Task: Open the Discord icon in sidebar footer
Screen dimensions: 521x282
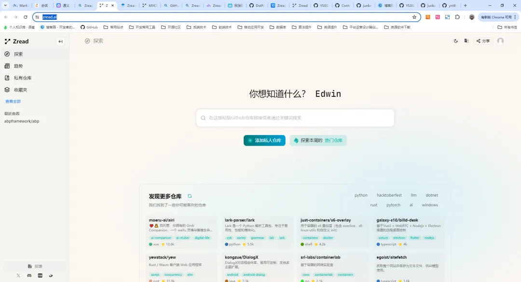Action: pos(29,275)
